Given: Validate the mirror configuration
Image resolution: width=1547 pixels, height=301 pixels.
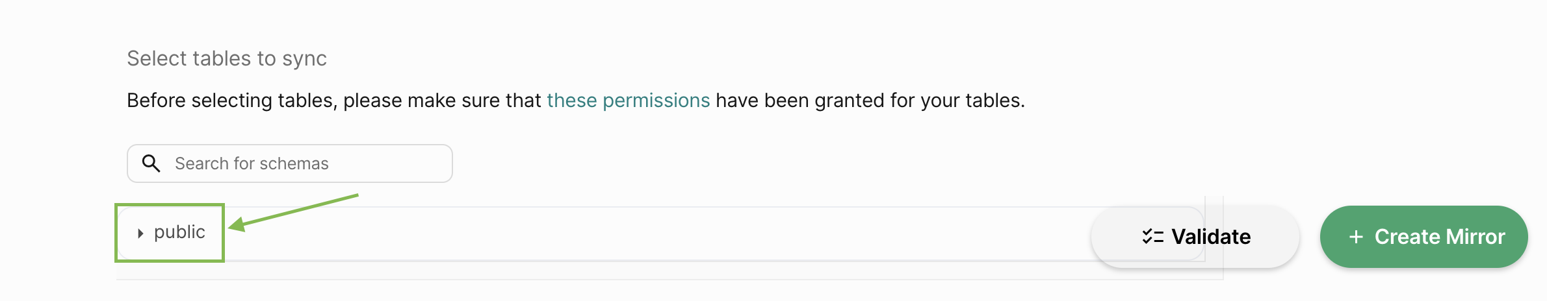Looking at the screenshot, I should click(x=1195, y=237).
